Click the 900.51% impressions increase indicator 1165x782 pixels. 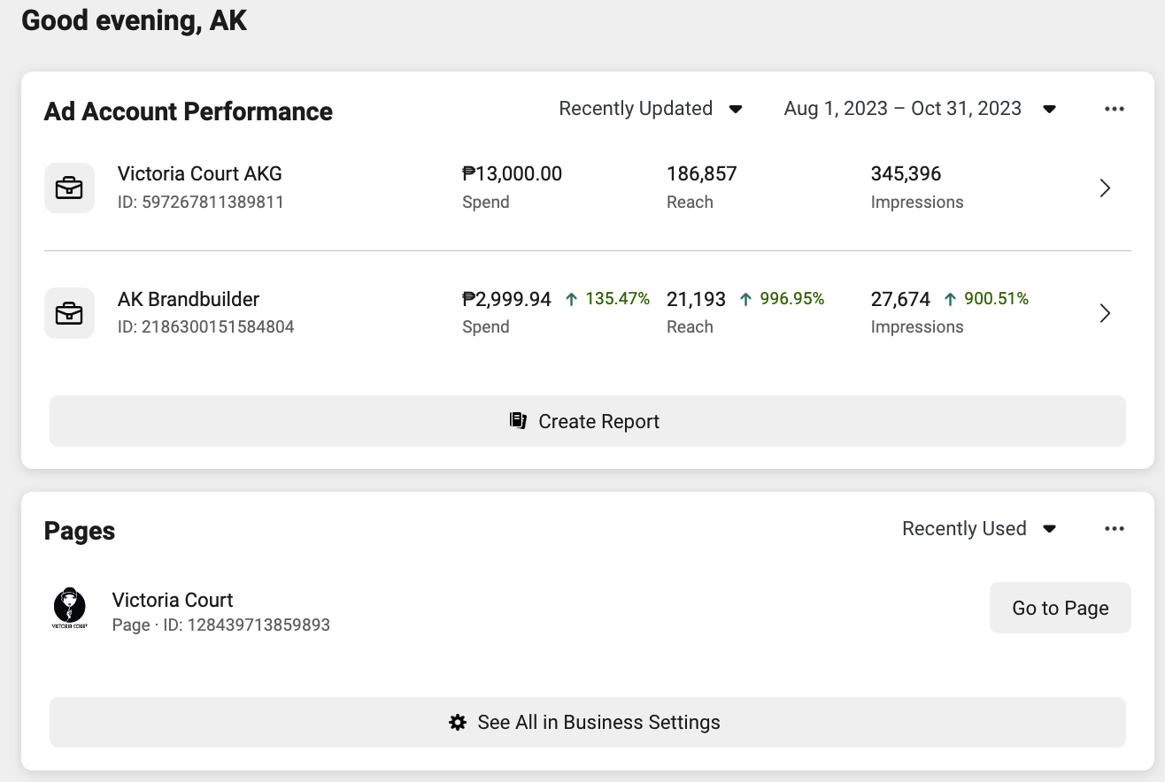[x=986, y=299]
